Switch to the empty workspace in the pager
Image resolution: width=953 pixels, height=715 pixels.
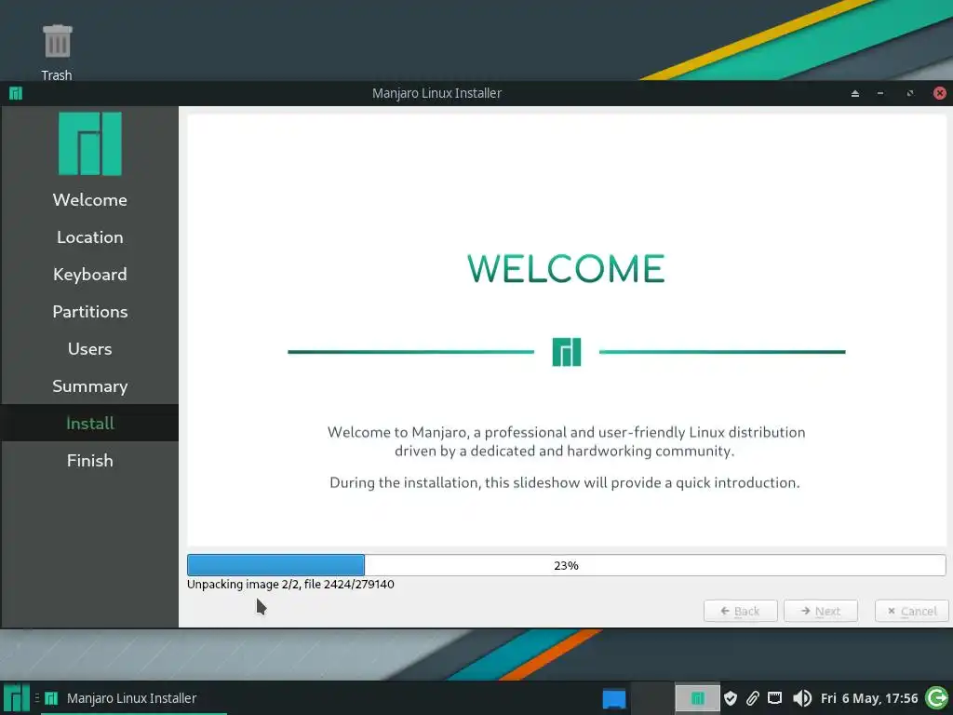[652, 697]
